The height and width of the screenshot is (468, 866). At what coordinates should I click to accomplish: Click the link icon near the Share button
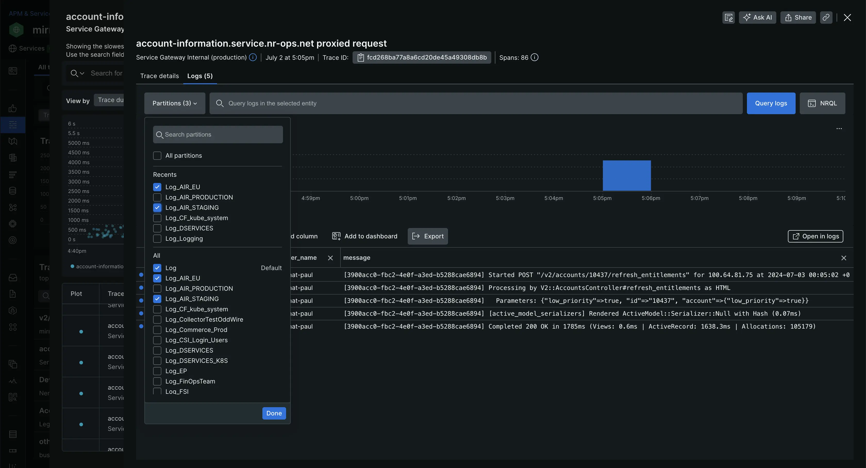[826, 18]
